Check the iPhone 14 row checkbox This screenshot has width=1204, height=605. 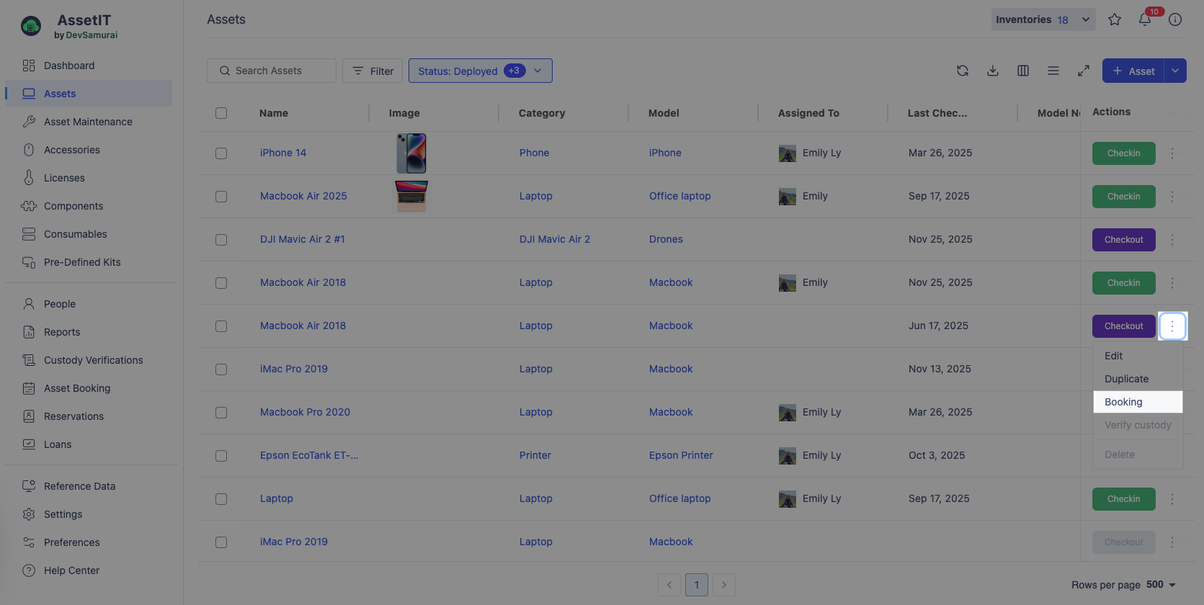point(221,153)
